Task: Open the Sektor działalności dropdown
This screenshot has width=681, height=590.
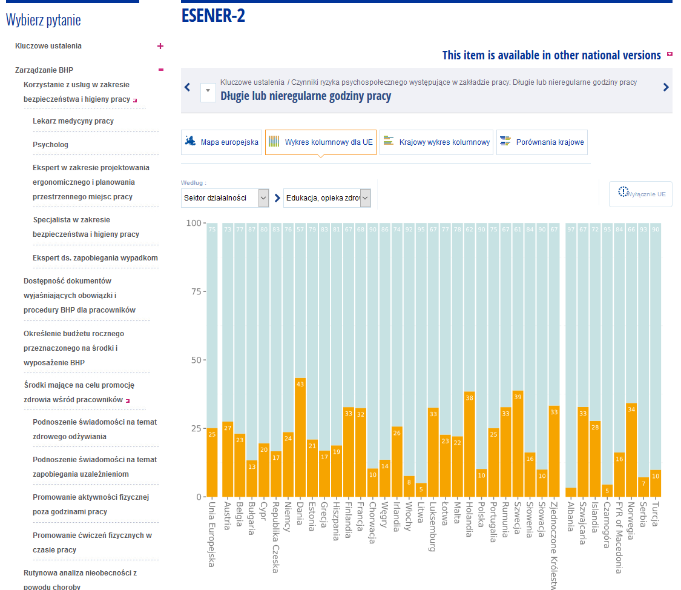Action: coord(225,198)
